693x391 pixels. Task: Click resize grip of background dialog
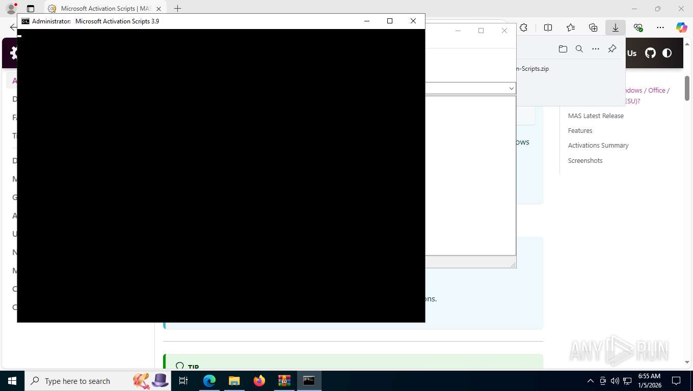pyautogui.click(x=513, y=264)
